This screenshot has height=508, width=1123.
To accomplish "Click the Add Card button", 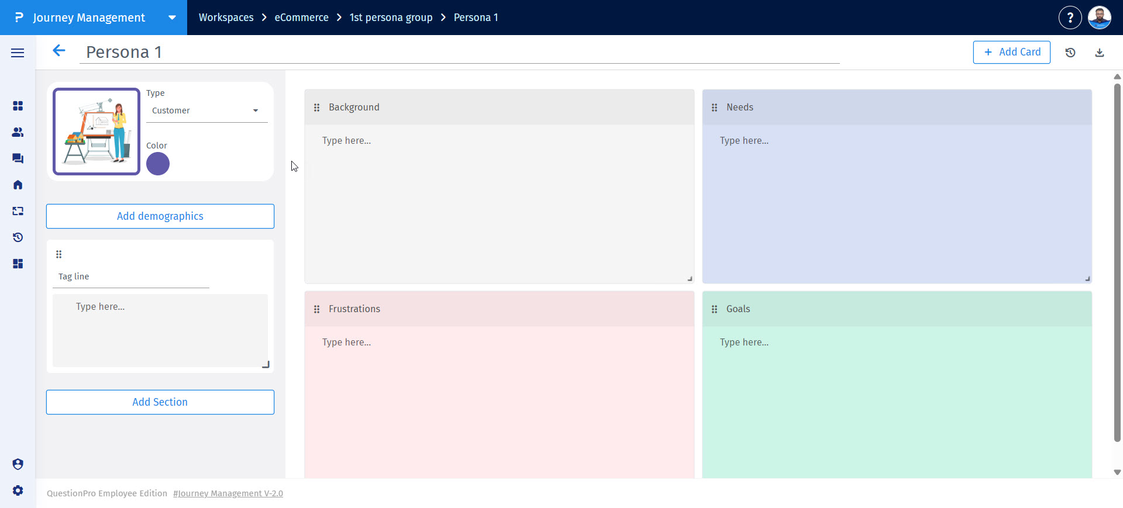I will (x=1012, y=52).
